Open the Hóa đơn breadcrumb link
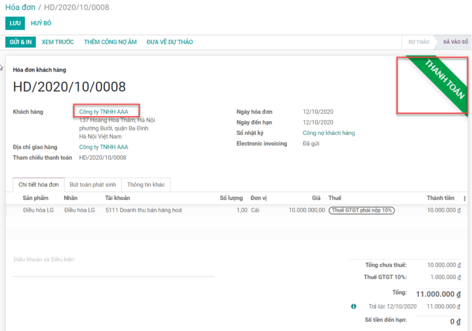 19,7
